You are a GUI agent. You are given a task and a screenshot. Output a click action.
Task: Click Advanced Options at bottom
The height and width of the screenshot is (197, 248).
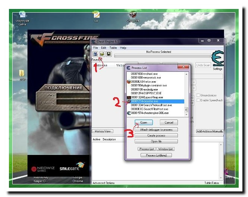click(104, 183)
